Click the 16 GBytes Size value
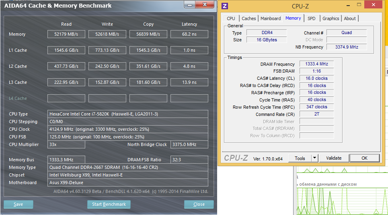 coord(267,40)
